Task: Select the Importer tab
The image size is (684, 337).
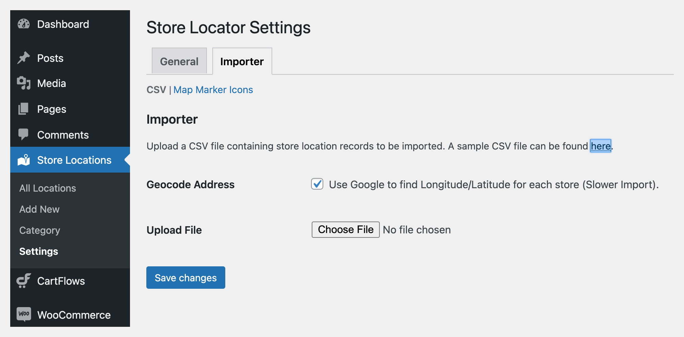Action: click(242, 61)
